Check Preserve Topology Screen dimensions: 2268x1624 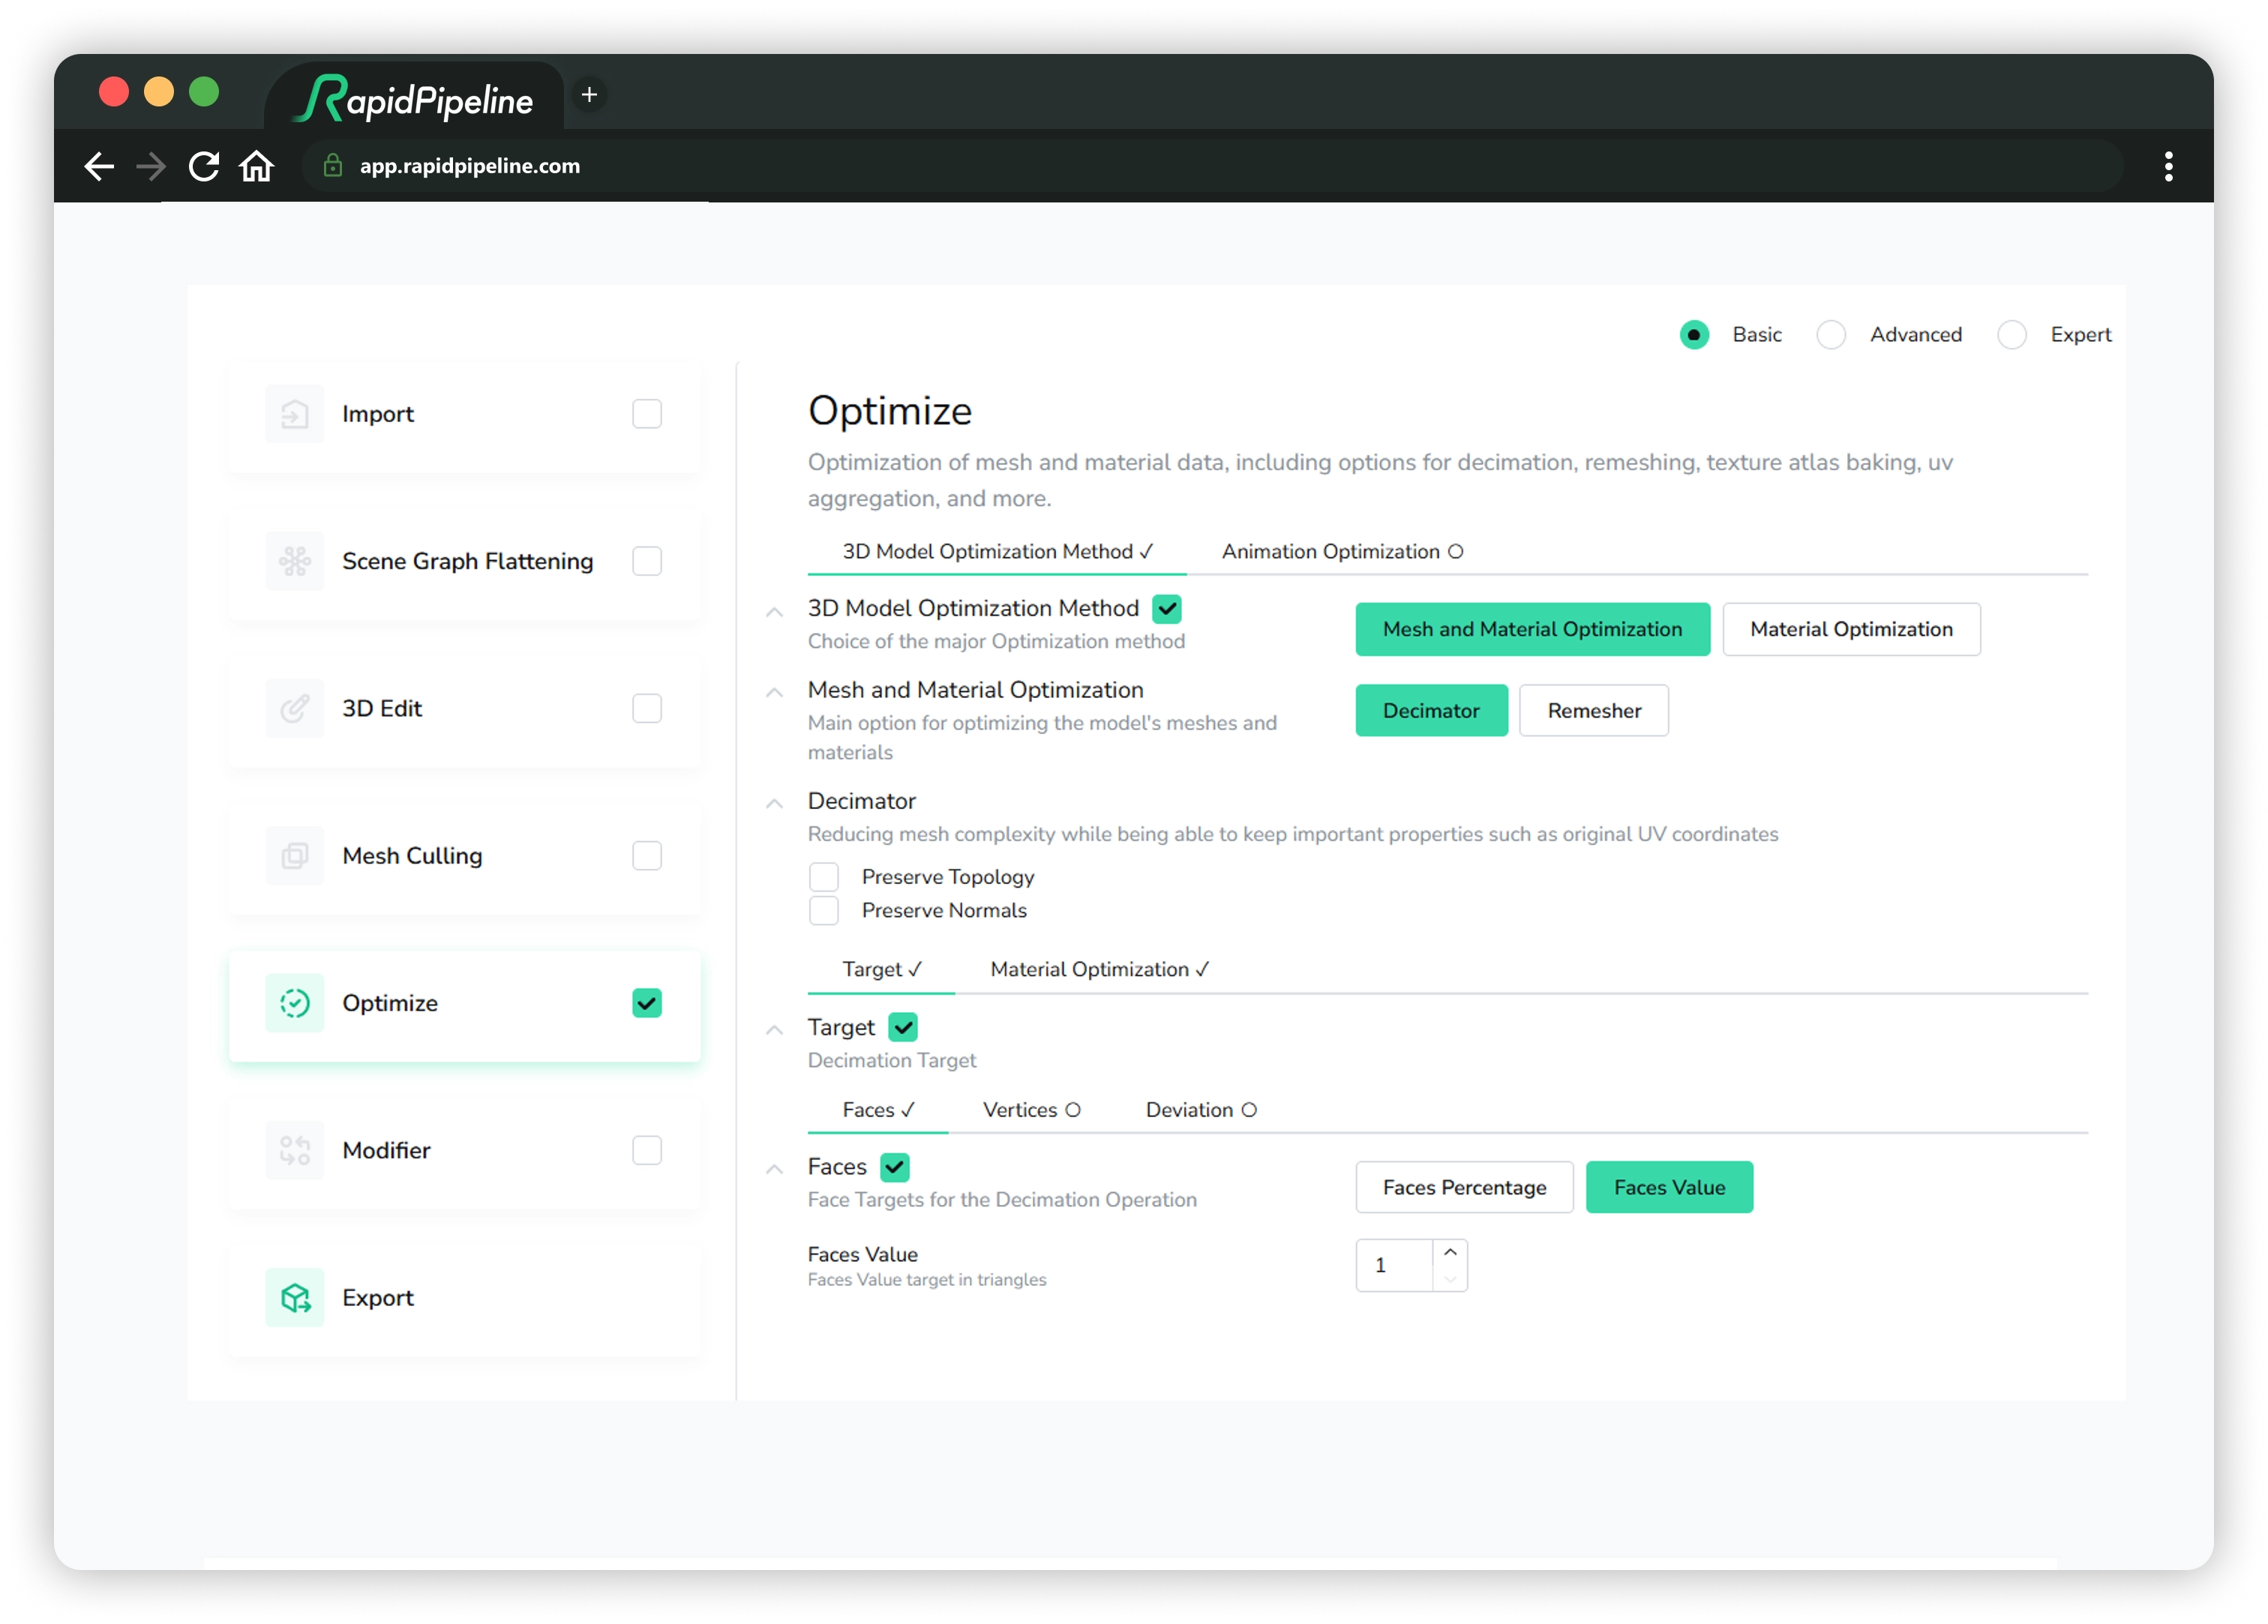[x=824, y=877]
